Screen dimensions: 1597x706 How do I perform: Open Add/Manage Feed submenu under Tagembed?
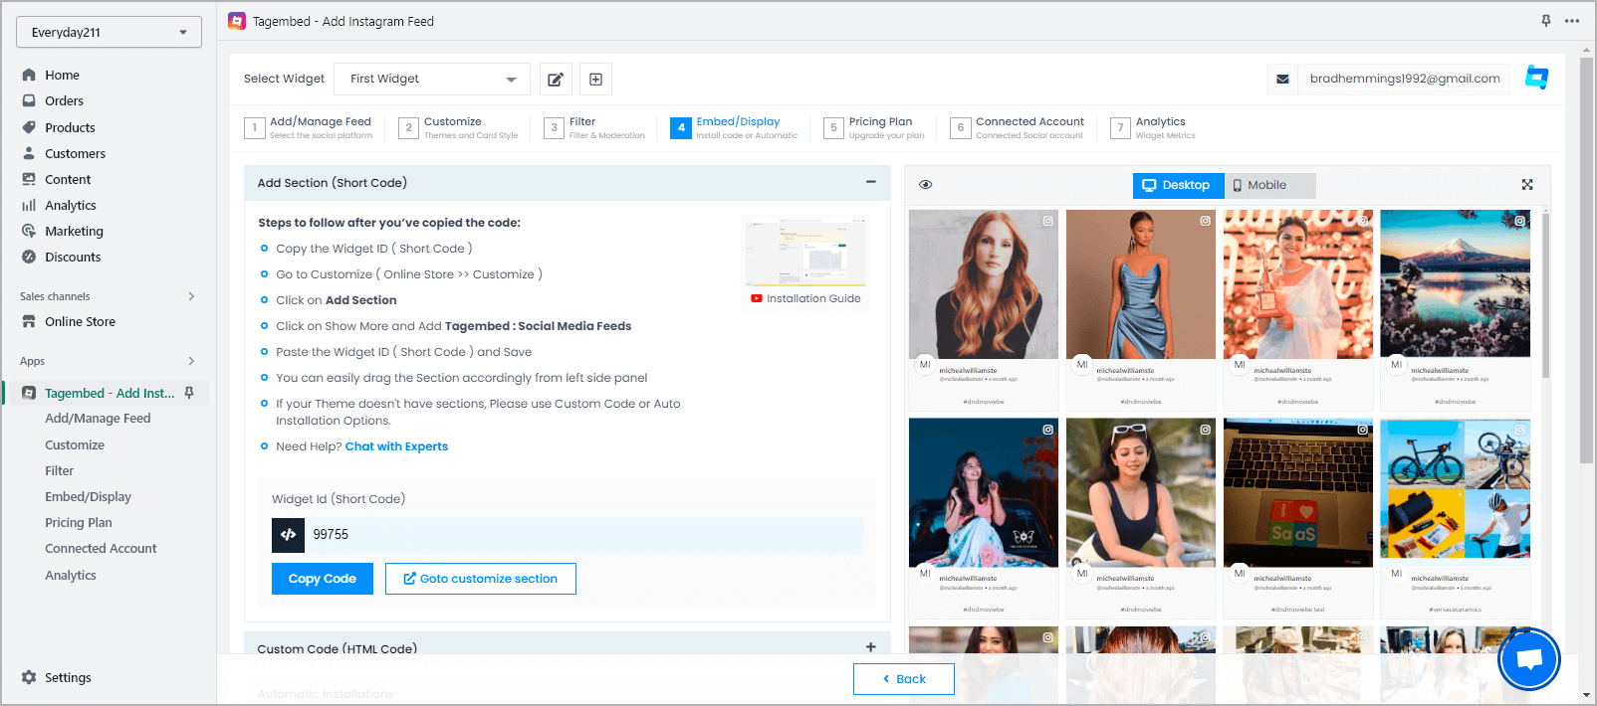(98, 419)
